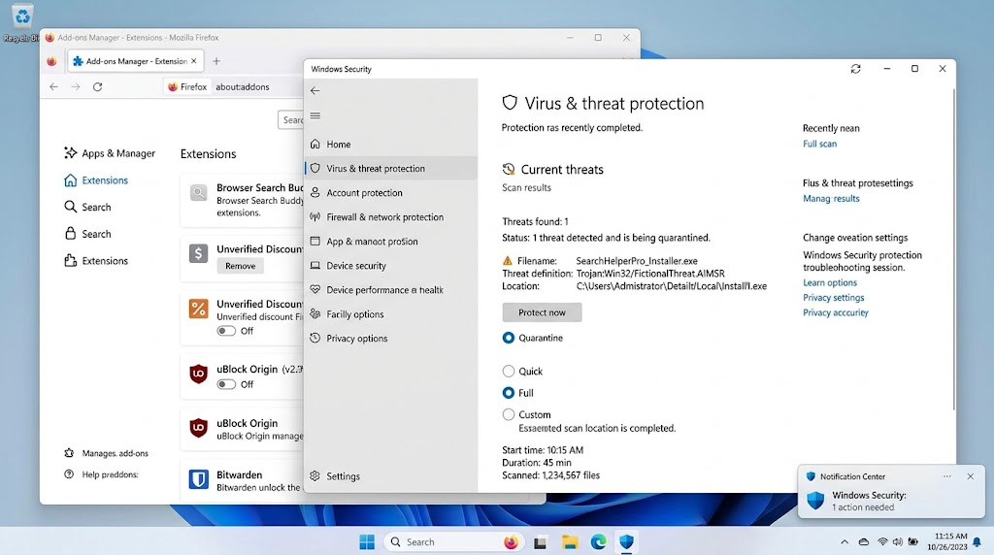Image resolution: width=994 pixels, height=555 pixels.
Task: Click the Device performance & health heart icon
Action: (315, 289)
